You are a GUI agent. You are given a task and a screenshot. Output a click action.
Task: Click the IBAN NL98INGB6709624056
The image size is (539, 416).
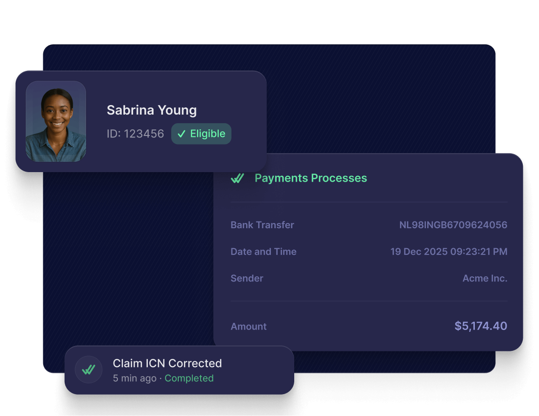453,225
